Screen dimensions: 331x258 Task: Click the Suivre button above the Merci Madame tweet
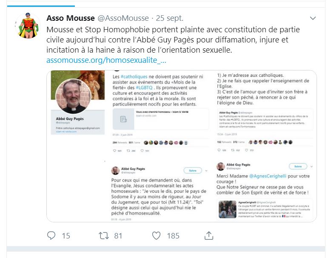(x=298, y=166)
